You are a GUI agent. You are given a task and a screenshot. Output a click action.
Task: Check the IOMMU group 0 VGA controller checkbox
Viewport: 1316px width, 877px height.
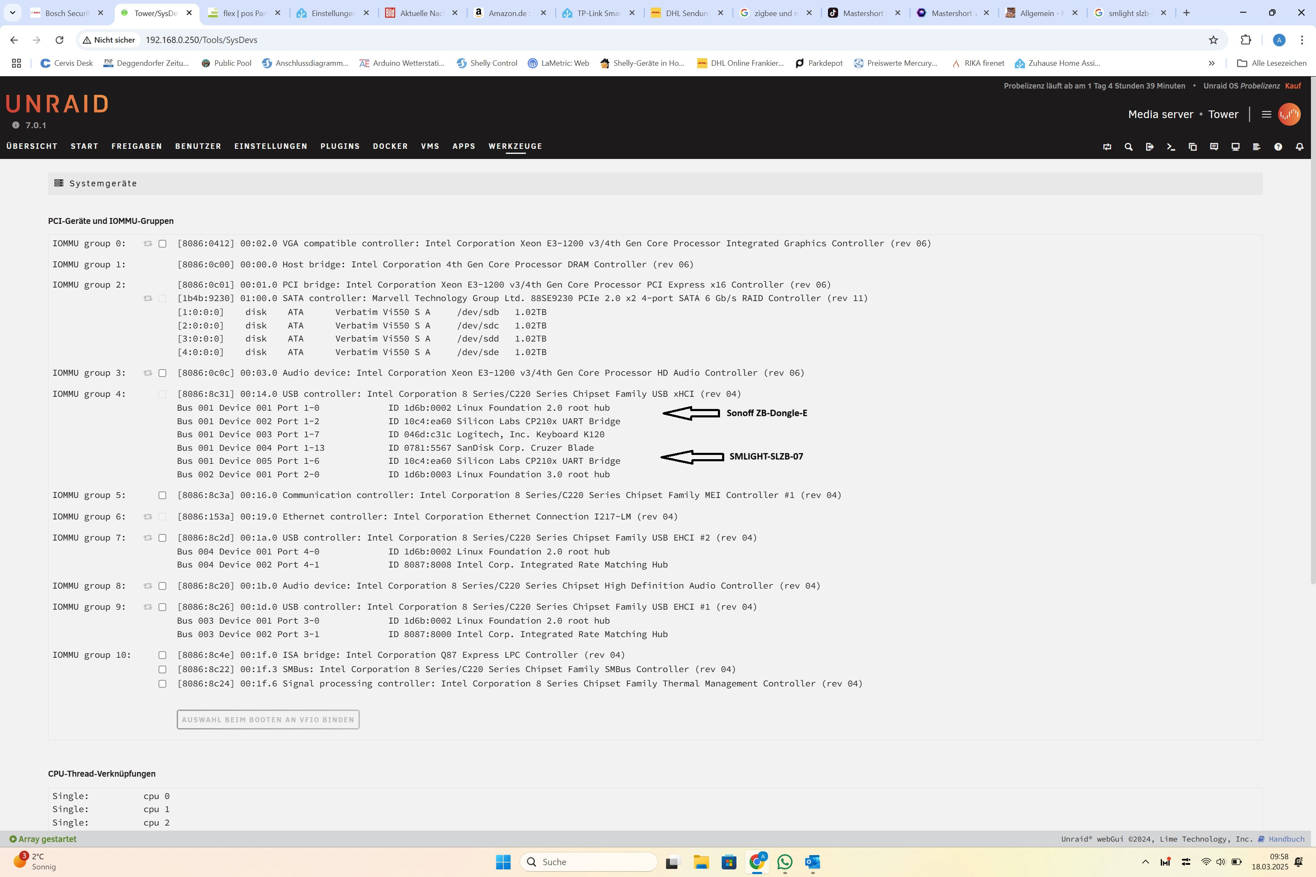162,244
